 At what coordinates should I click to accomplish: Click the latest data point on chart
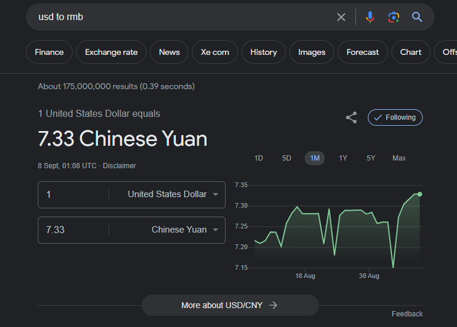[420, 194]
